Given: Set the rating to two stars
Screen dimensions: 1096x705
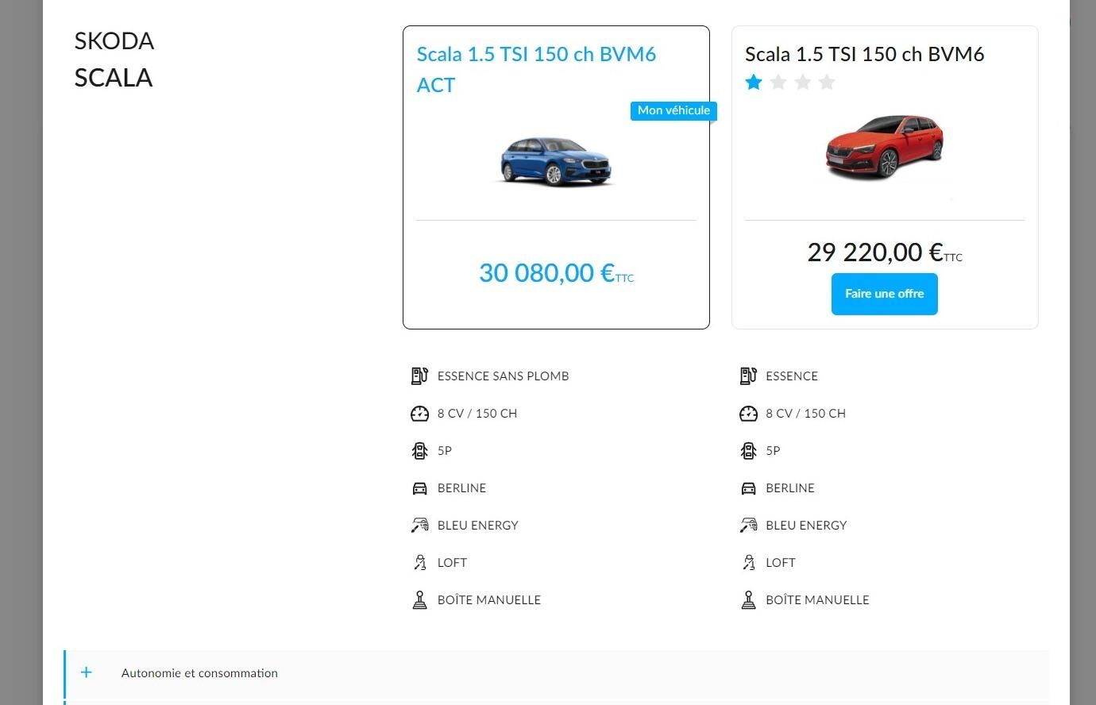Looking at the screenshot, I should point(778,82).
